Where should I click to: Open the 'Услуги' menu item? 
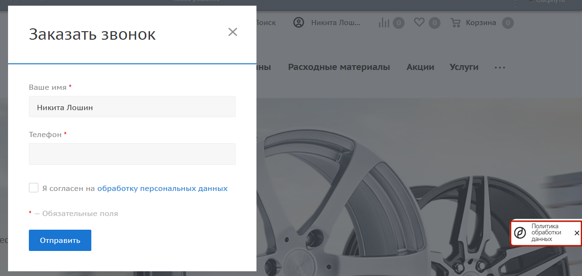pos(464,67)
